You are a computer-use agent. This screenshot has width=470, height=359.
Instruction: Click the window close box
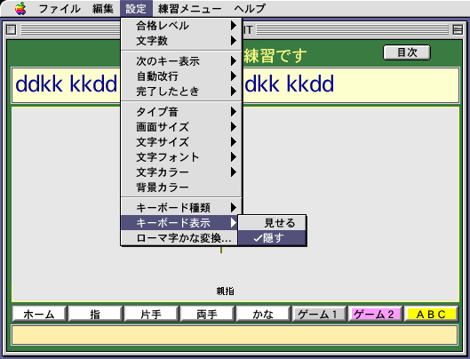click(x=11, y=29)
